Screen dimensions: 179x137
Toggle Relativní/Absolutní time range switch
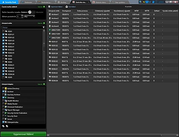click(x=32, y=12)
